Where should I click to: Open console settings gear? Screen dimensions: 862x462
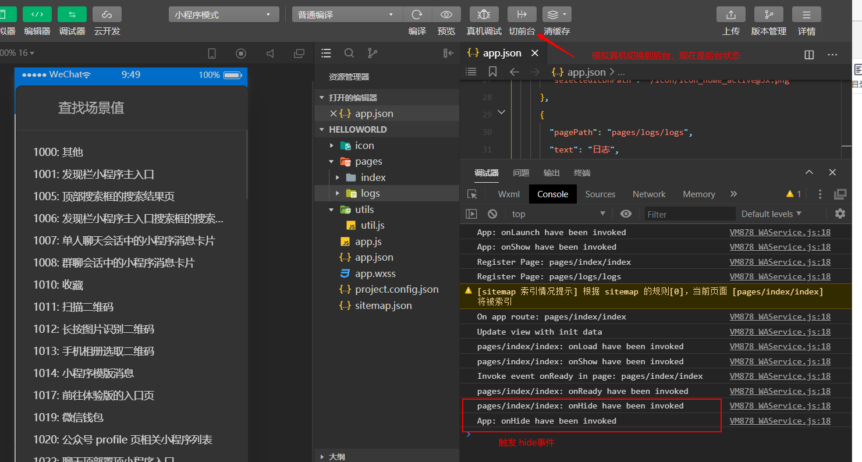click(x=840, y=214)
